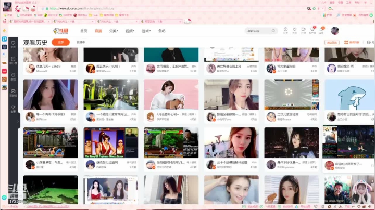Click the search magnifier icon
The width and height of the screenshot is (375, 210).
click(x=273, y=31)
